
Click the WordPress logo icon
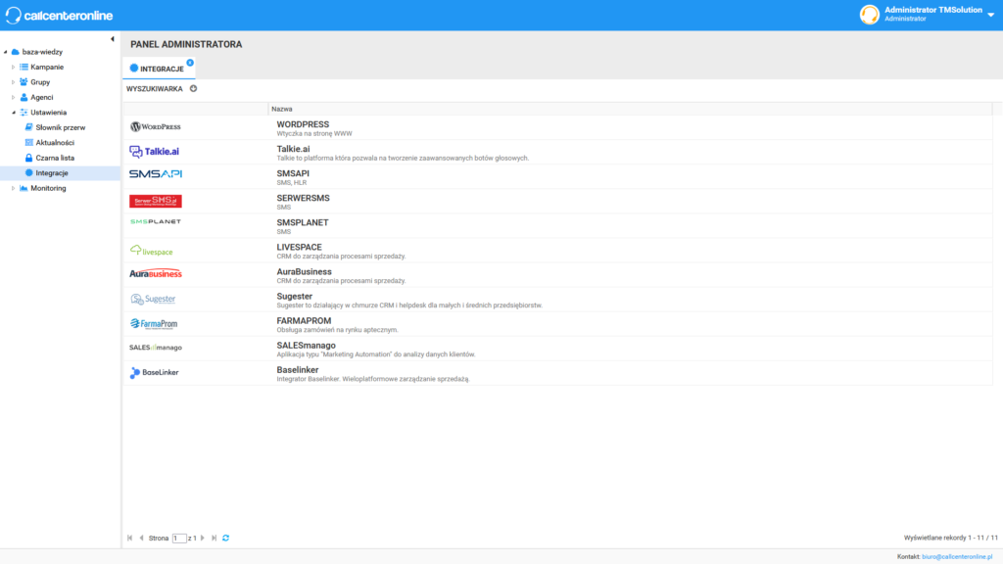tap(155, 127)
